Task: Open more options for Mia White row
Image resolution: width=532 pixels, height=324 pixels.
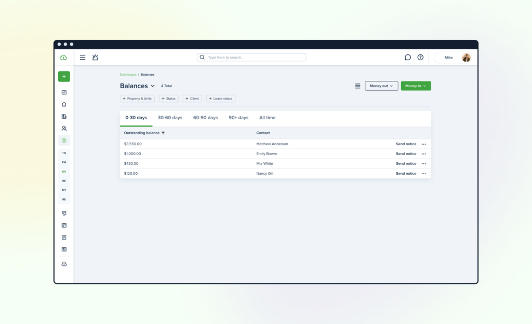Action: 424,164
